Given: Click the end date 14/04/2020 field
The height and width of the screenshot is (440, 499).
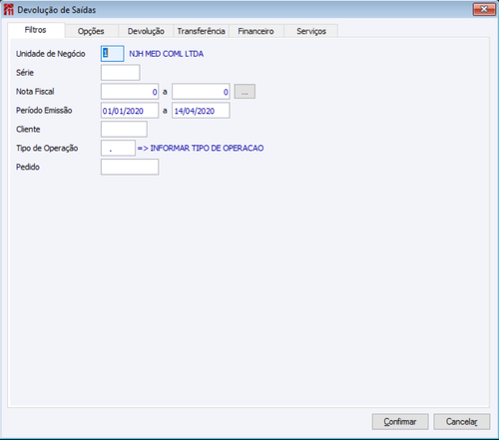Looking at the screenshot, I should click(201, 111).
